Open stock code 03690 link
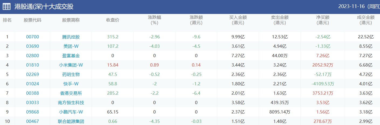Screen dimensions: 380x125 (33, 46)
